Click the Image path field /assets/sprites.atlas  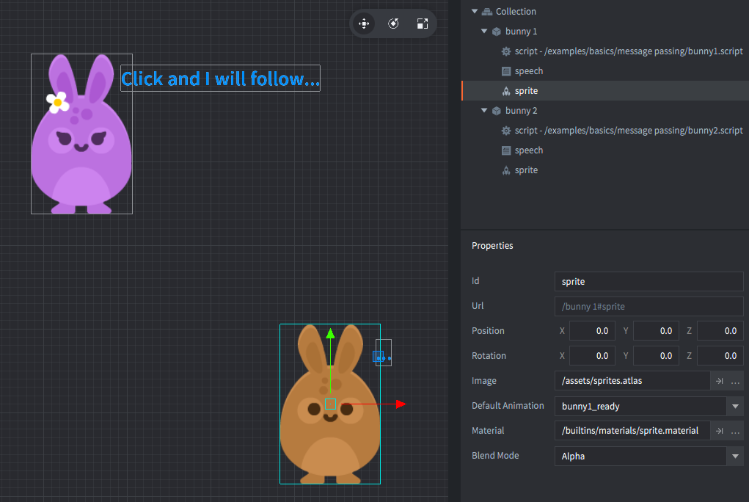click(632, 381)
